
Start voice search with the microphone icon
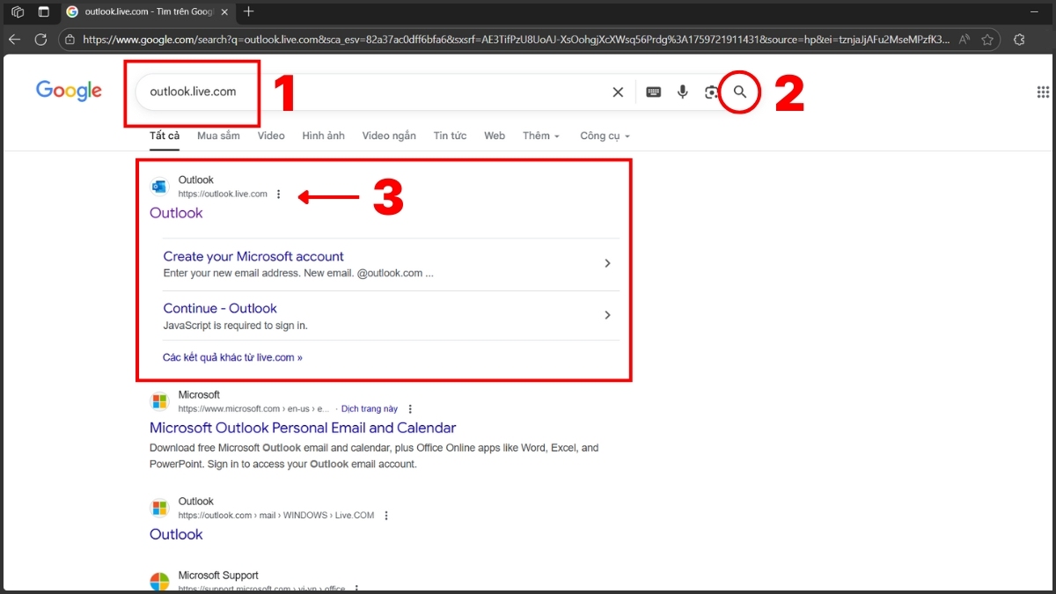click(x=682, y=92)
